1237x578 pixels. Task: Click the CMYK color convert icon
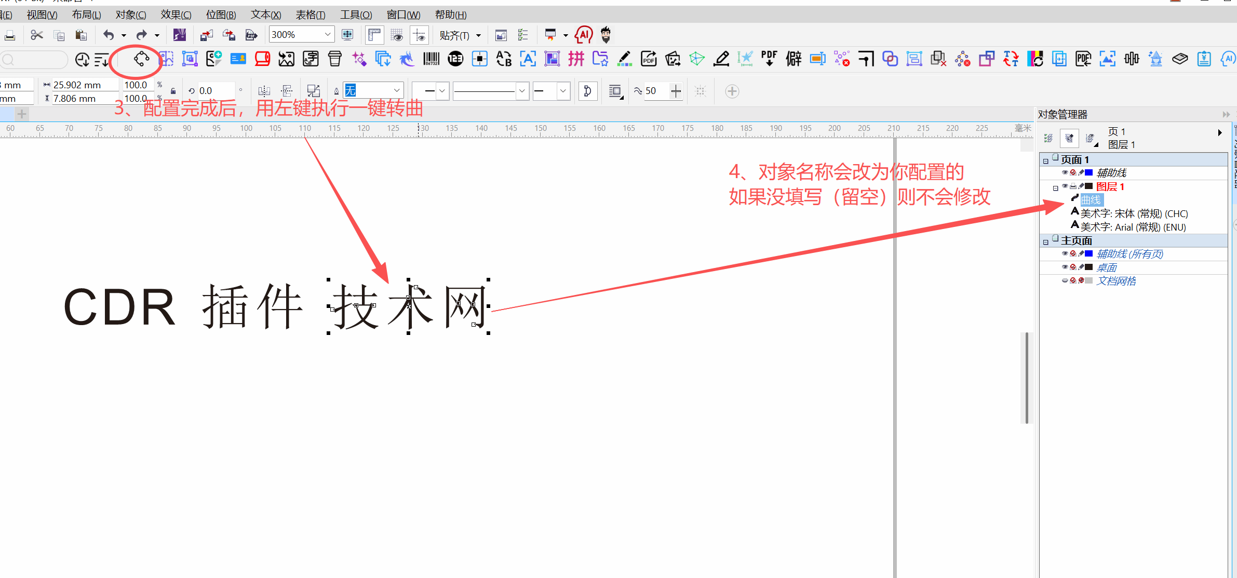tap(1035, 59)
